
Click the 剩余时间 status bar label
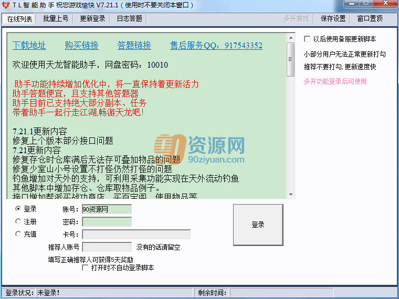[212, 293]
